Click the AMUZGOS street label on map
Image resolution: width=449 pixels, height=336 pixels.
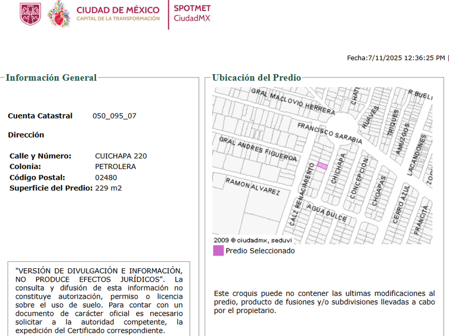click(x=402, y=139)
